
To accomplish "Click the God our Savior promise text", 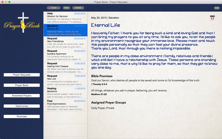I will (145, 80).
